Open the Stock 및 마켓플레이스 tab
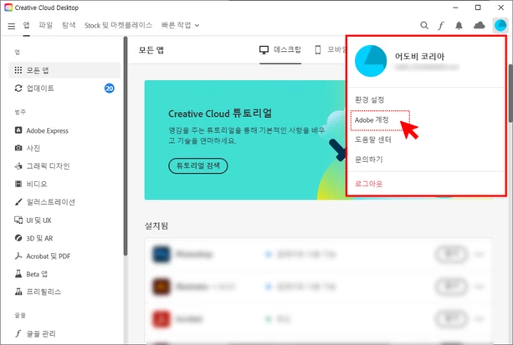This screenshot has width=513, height=345. coord(118,25)
